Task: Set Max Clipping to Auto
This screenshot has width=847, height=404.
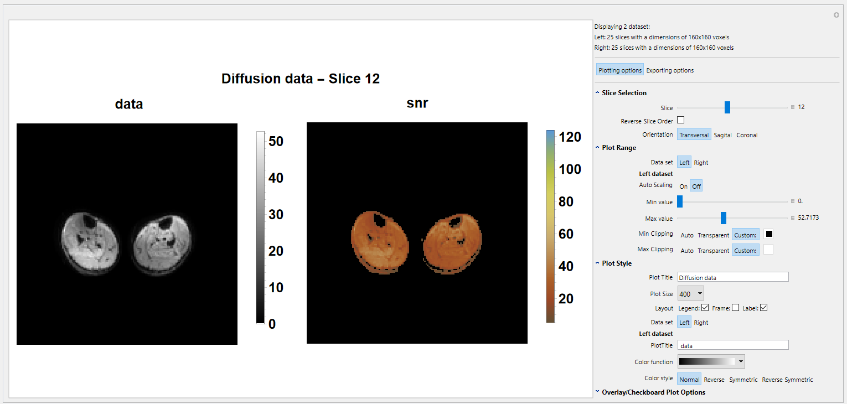Action: pos(687,250)
